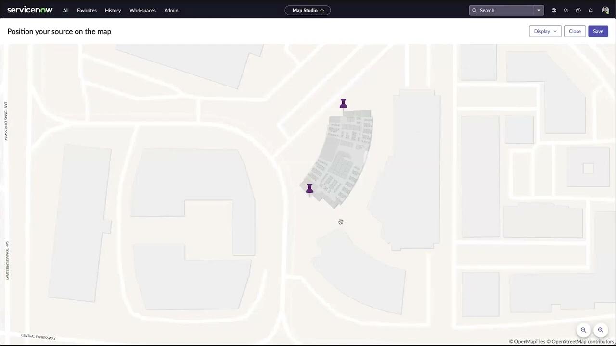616x346 pixels.
Task: Select the upper purple map pin
Action: [343, 103]
